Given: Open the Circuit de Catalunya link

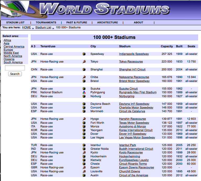Looking at the screenshot, I should pyautogui.click(x=132, y=111).
